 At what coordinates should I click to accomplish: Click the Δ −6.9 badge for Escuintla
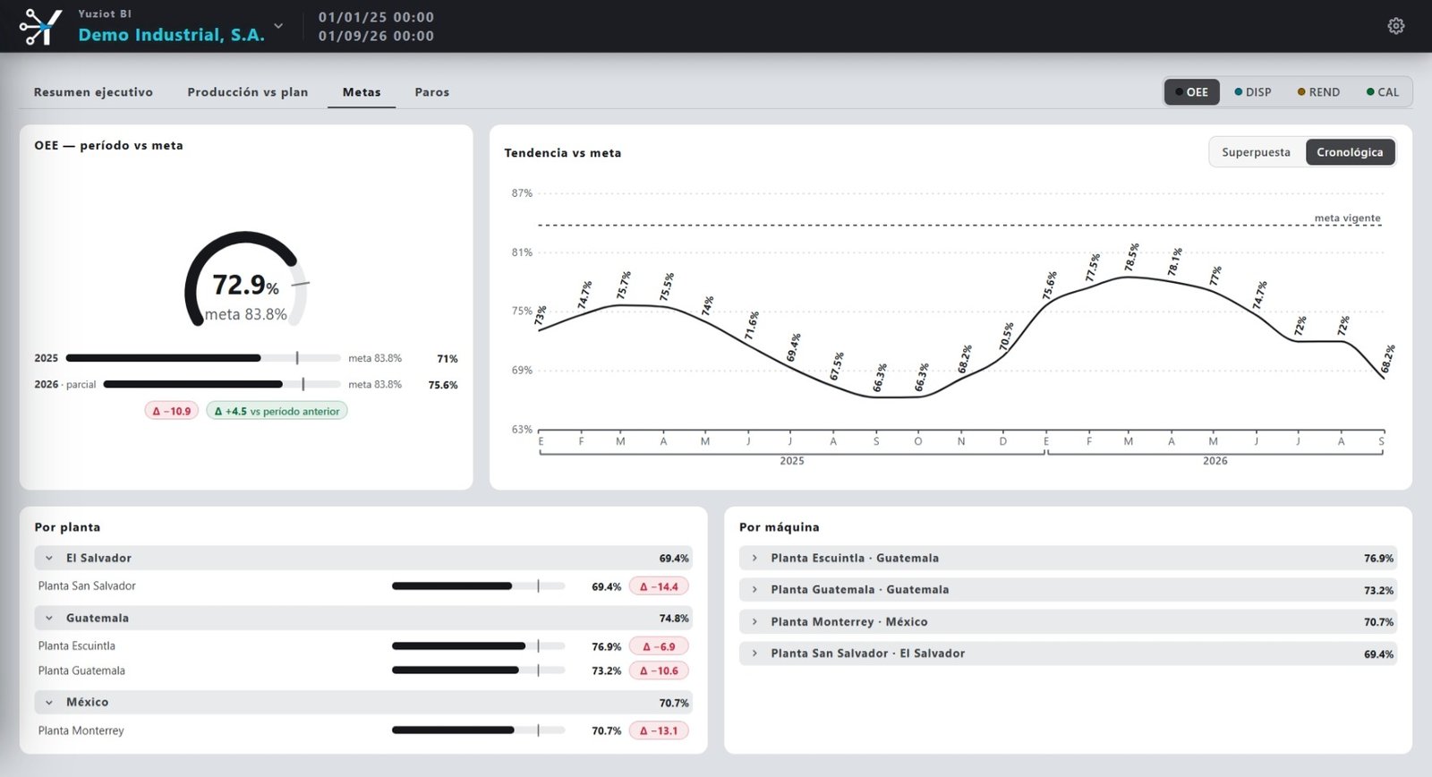tap(659, 646)
